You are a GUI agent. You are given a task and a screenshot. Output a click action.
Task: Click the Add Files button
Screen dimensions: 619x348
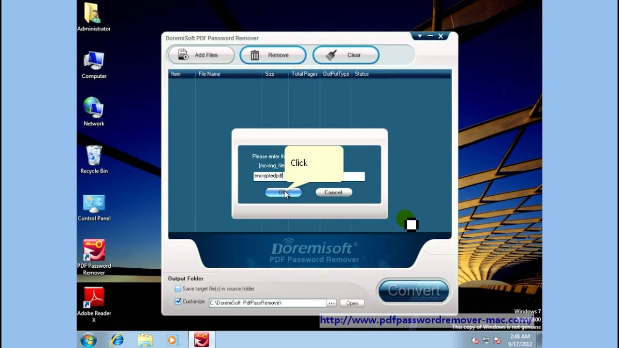coord(201,55)
